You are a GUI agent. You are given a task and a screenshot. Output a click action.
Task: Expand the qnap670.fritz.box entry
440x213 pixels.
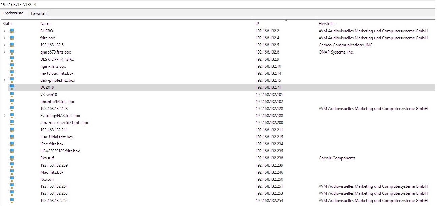tap(5, 52)
